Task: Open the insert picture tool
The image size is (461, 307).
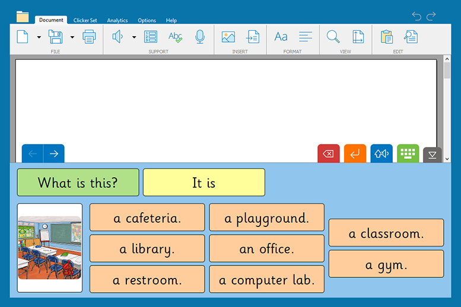Action: [x=228, y=37]
